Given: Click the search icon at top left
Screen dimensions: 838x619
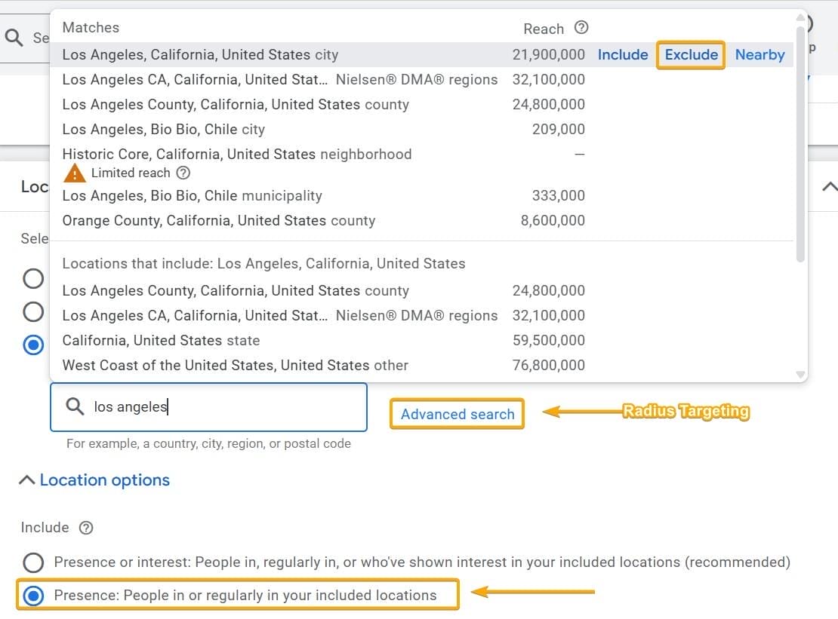Looking at the screenshot, I should coord(14,37).
